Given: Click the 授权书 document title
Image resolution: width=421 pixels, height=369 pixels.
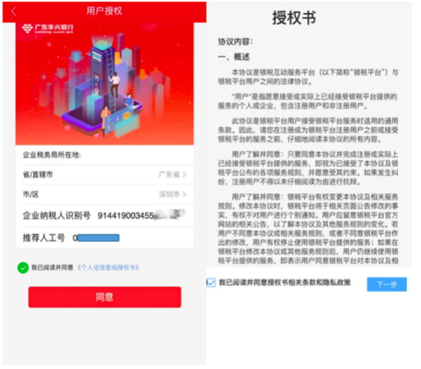Looking at the screenshot, I should (294, 18).
